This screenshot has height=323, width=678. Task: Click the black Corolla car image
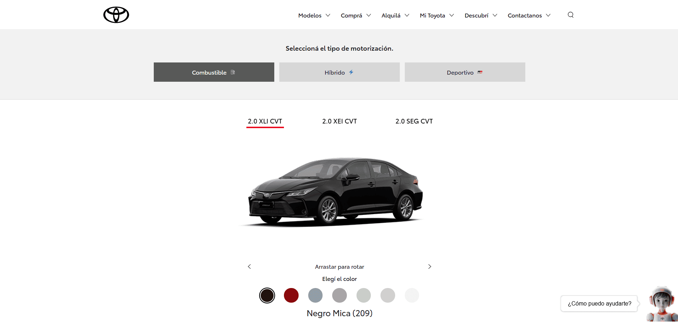[335, 192]
